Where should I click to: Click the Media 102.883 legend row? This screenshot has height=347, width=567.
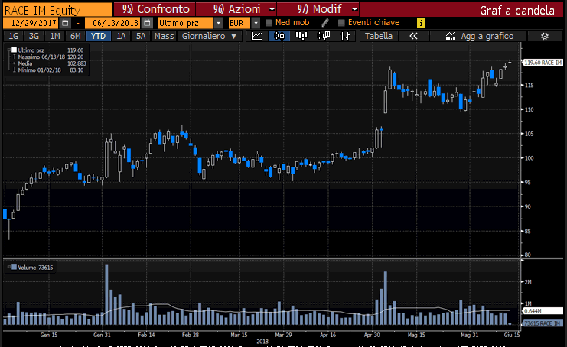pyautogui.click(x=48, y=63)
